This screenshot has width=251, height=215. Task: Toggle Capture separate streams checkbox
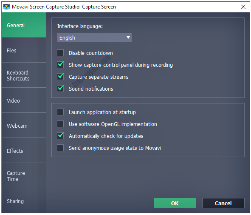click(60, 77)
